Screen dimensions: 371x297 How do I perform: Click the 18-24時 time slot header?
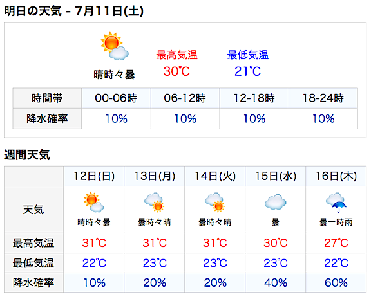coord(323,98)
